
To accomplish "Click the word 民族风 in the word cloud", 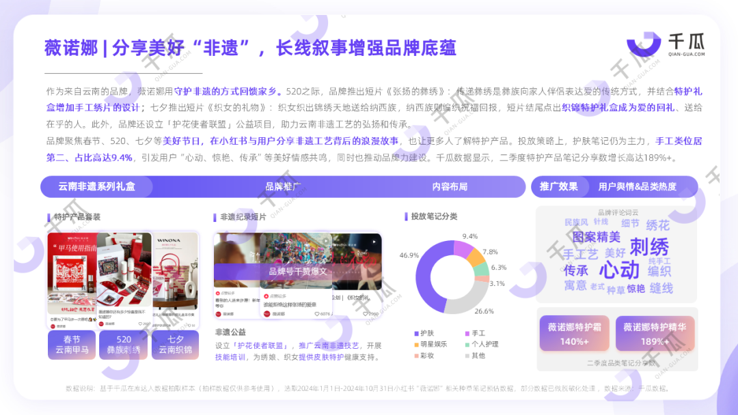I will point(576,222).
